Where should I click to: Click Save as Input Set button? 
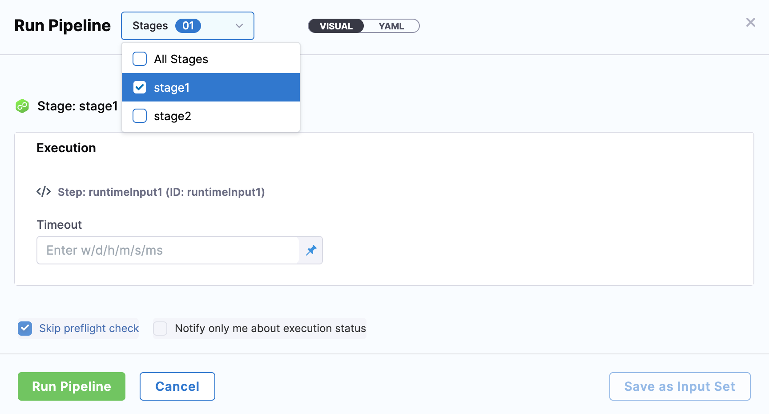point(680,386)
